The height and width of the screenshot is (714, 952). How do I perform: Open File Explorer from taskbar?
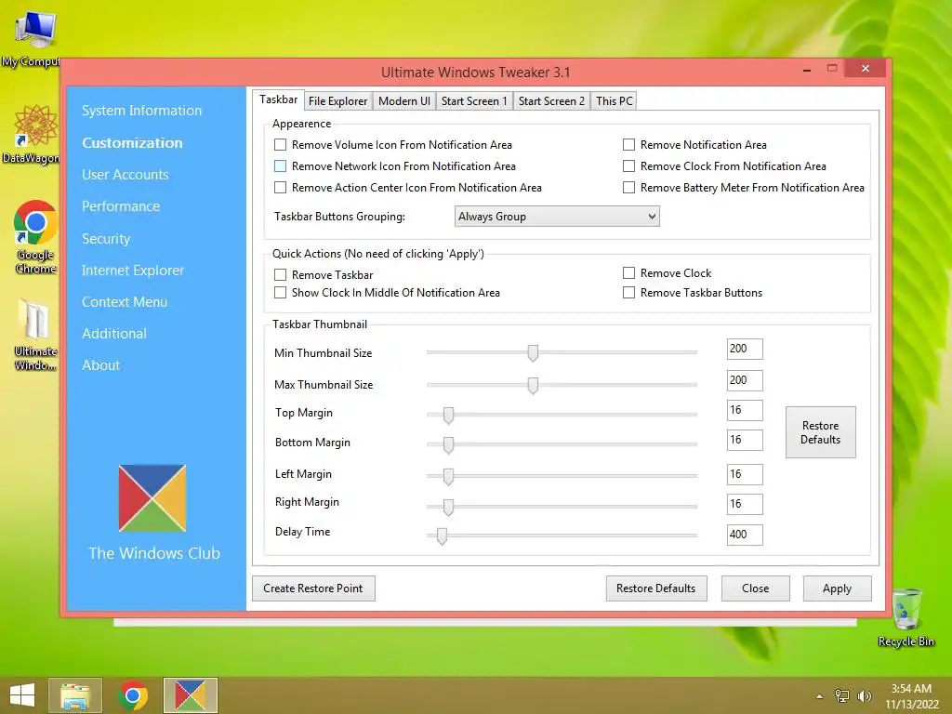point(75,695)
